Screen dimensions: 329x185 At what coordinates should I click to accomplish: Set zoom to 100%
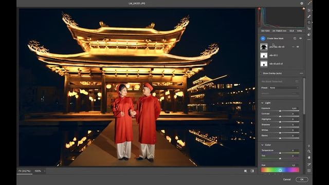tap(38, 171)
